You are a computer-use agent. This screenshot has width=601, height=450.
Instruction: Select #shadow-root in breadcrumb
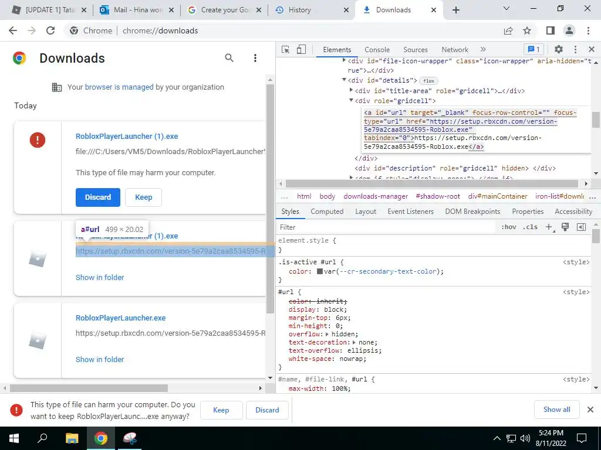click(438, 196)
